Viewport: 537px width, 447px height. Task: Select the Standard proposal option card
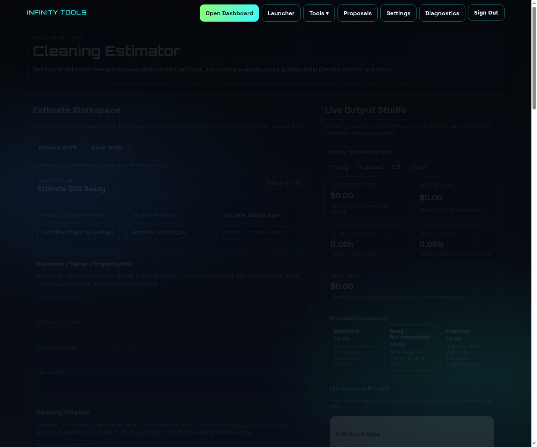point(356,348)
